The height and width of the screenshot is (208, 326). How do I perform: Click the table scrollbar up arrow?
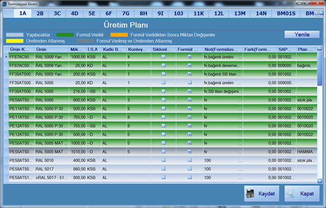point(320,48)
